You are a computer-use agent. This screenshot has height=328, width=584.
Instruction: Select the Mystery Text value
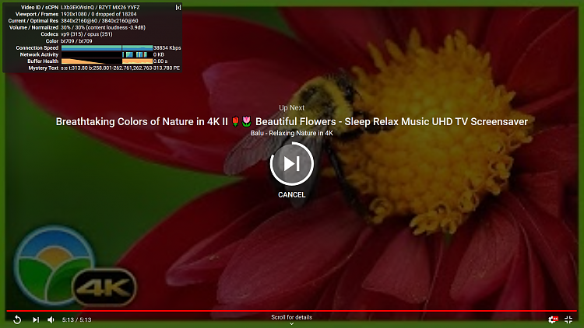[120, 68]
